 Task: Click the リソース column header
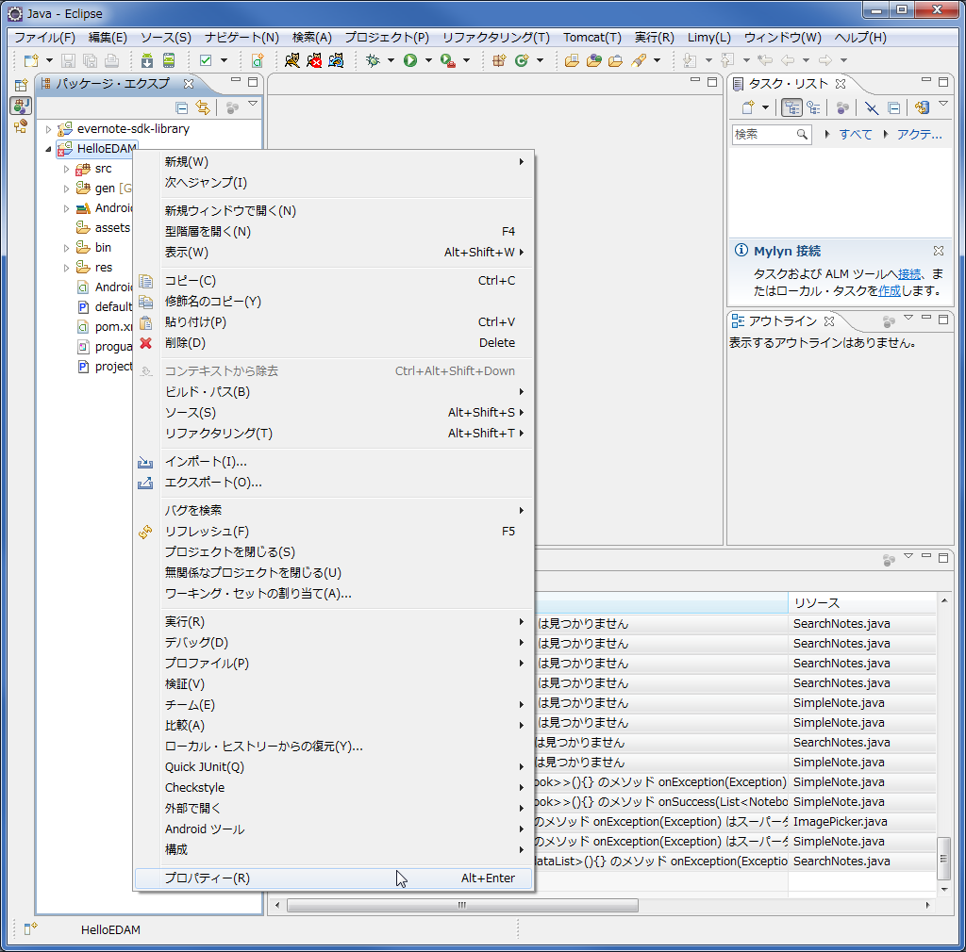861,603
